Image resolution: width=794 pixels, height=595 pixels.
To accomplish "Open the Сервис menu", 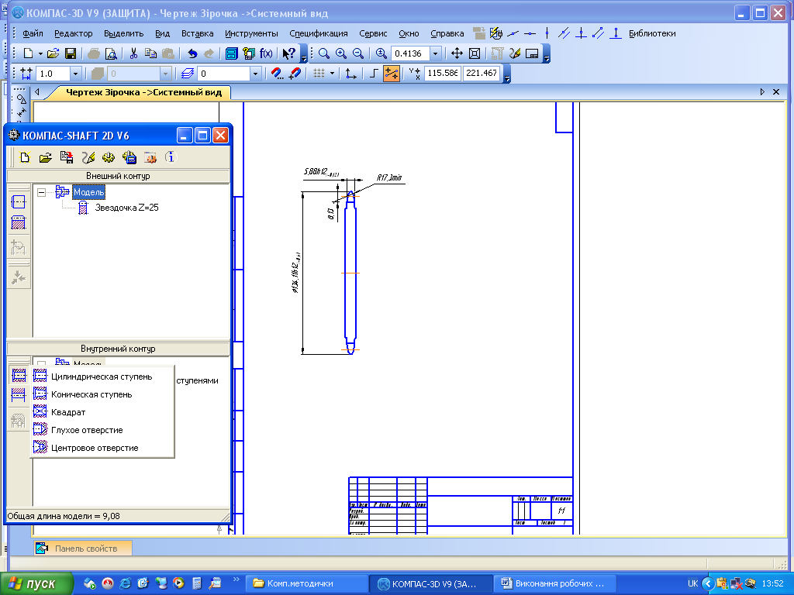I will 373,33.
